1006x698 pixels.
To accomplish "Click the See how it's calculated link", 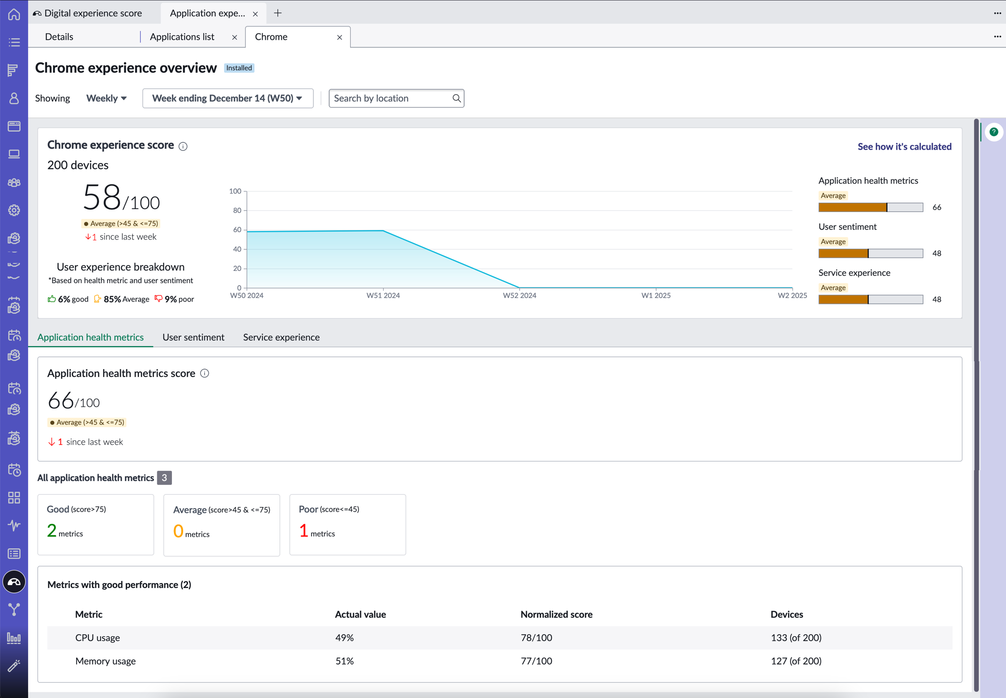I will pyautogui.click(x=904, y=146).
